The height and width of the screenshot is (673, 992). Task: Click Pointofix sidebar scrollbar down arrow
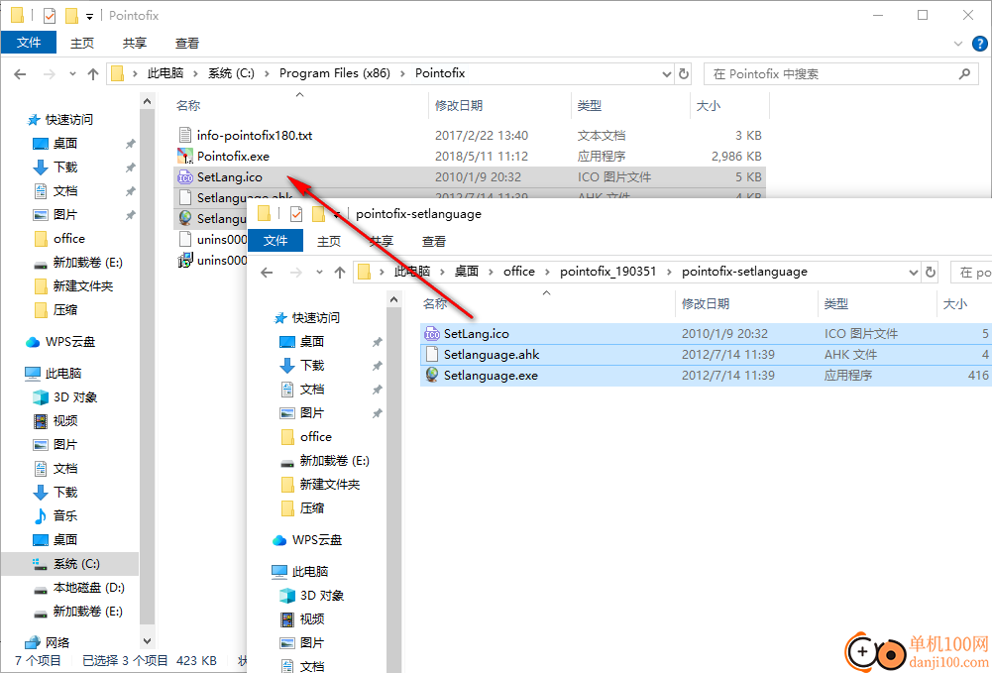[x=147, y=642]
